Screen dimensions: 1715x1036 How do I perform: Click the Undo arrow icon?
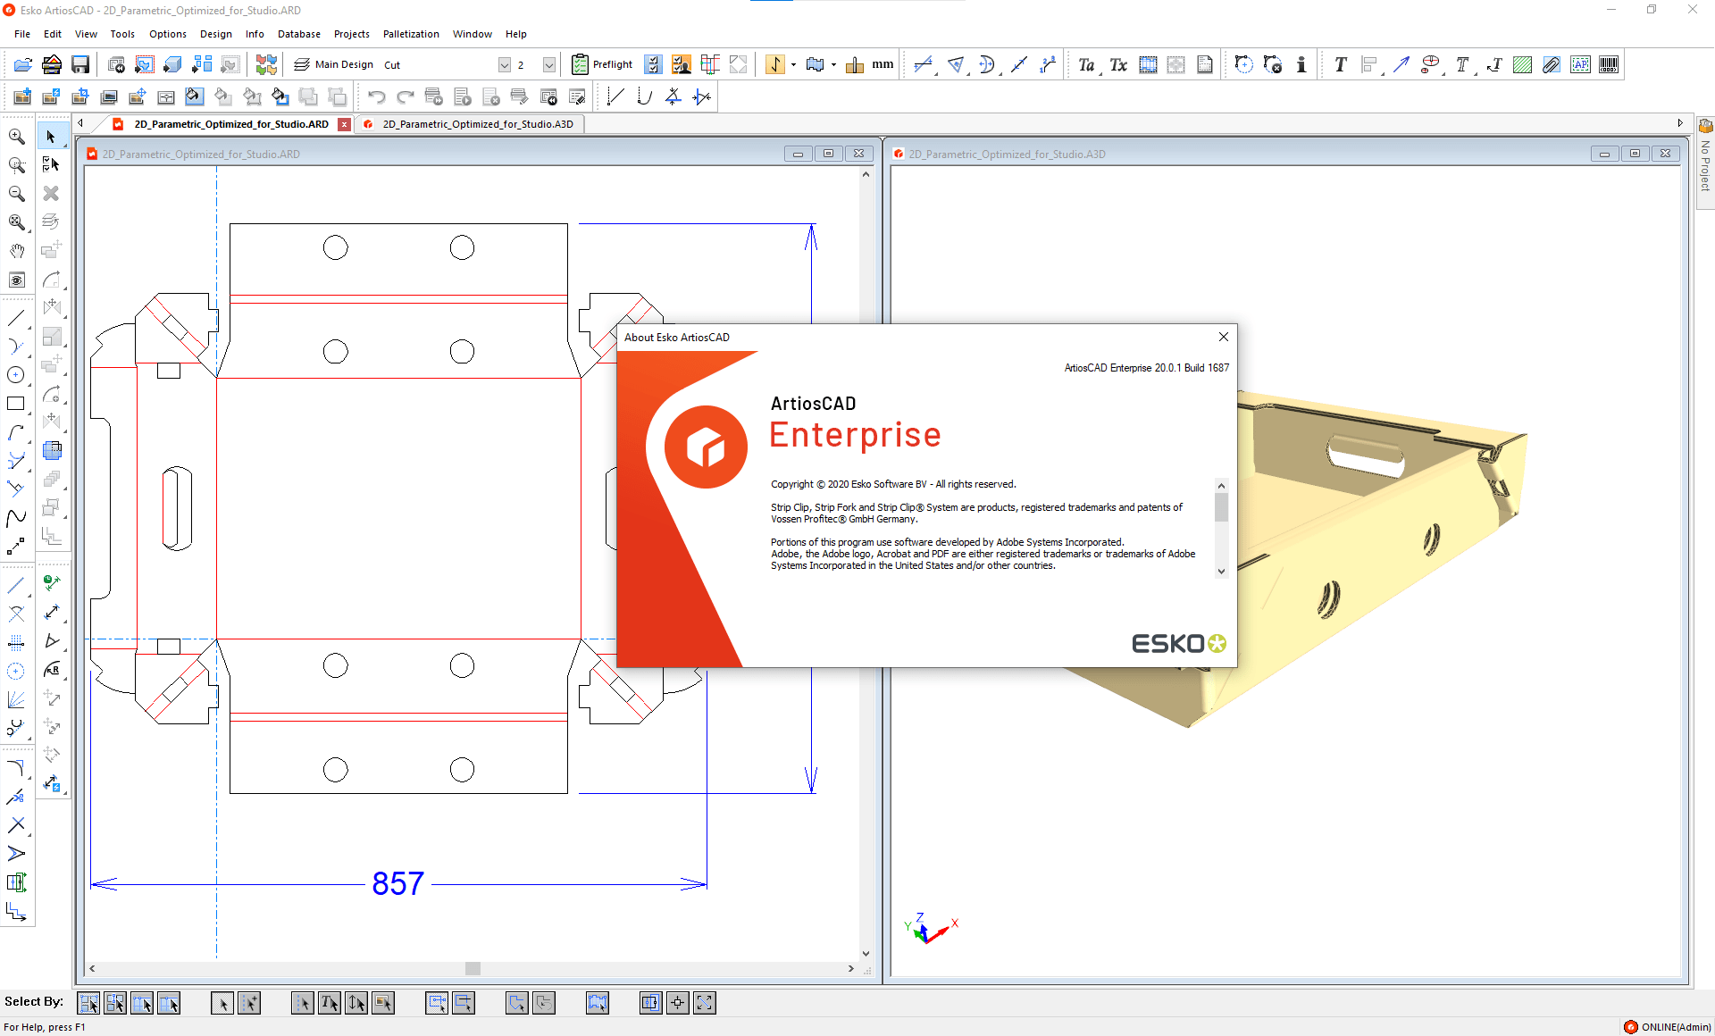377,96
